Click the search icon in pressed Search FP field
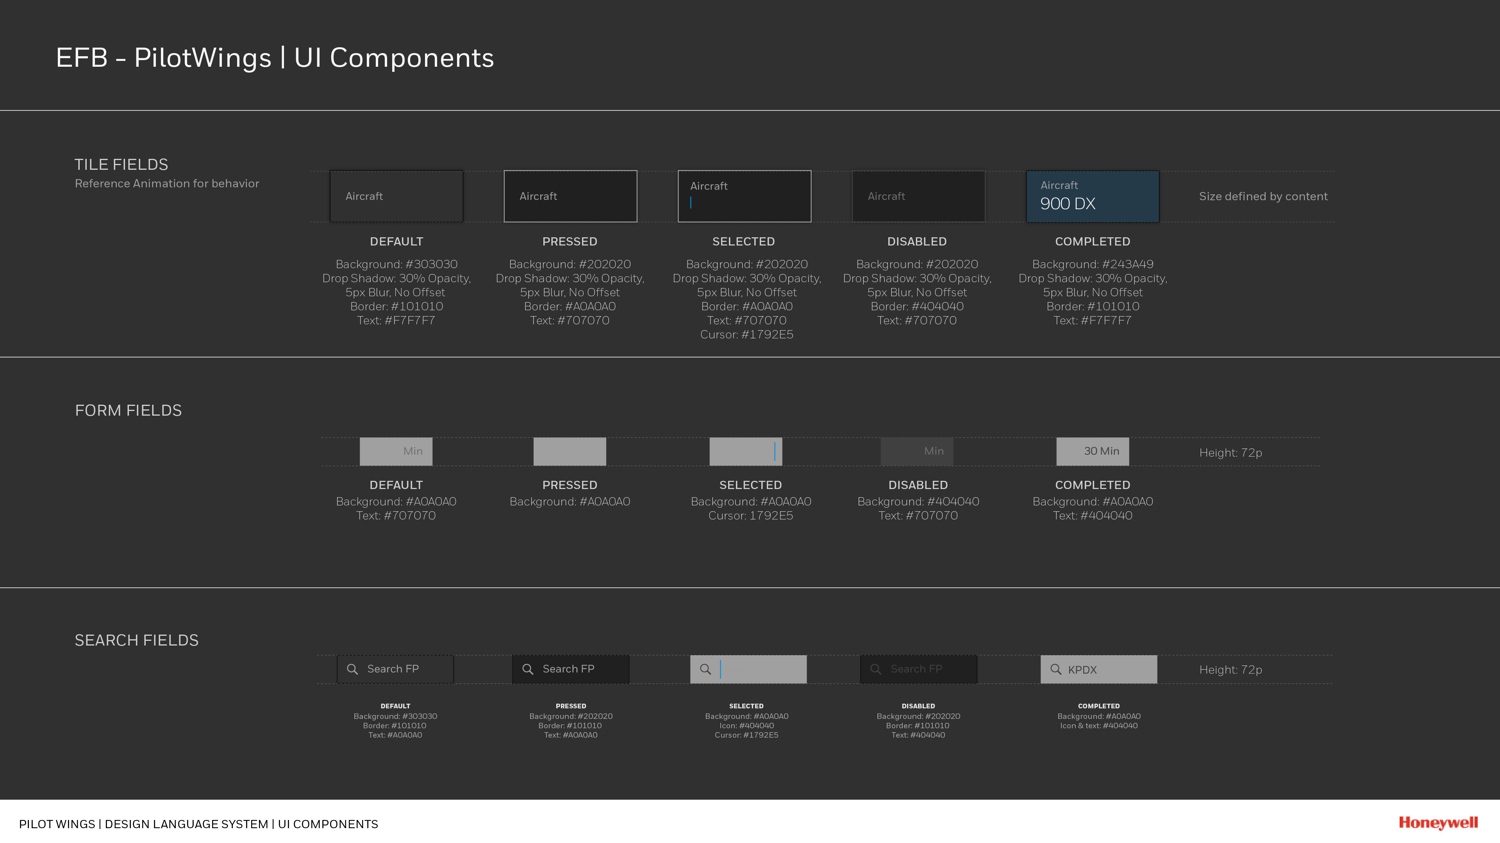Screen dimensions: 1500x843 coord(528,669)
